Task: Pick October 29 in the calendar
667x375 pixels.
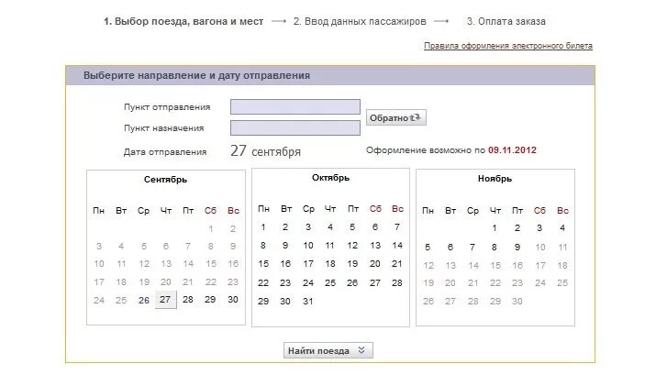Action: [x=263, y=301]
